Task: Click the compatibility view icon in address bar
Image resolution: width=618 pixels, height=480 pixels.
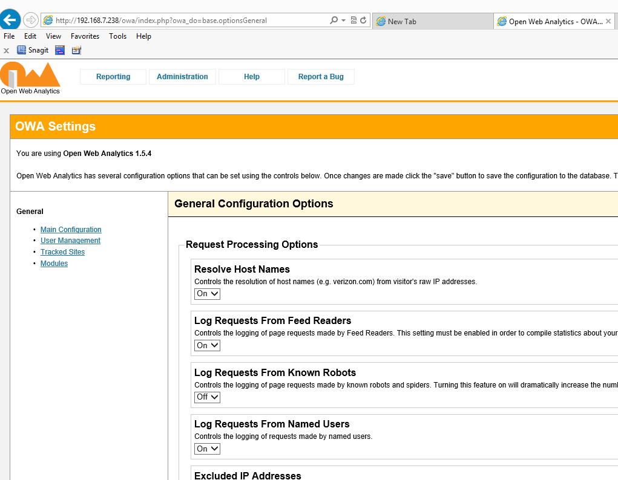Action: [353, 20]
